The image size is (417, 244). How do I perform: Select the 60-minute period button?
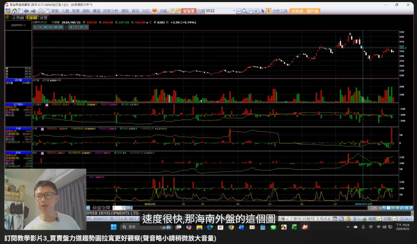pos(60,27)
